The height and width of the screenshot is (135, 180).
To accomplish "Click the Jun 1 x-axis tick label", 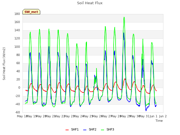I will point(154,116).
